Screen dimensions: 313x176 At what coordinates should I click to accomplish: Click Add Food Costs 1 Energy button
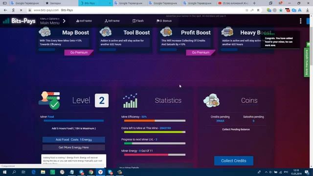(74, 140)
